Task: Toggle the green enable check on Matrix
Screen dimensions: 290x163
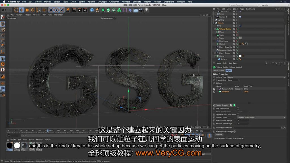Action: point(238,32)
